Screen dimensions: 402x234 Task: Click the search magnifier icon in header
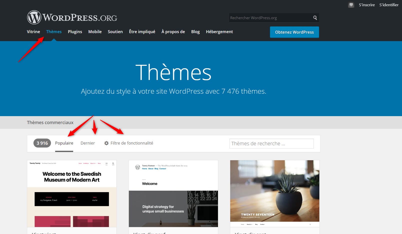[315, 18]
